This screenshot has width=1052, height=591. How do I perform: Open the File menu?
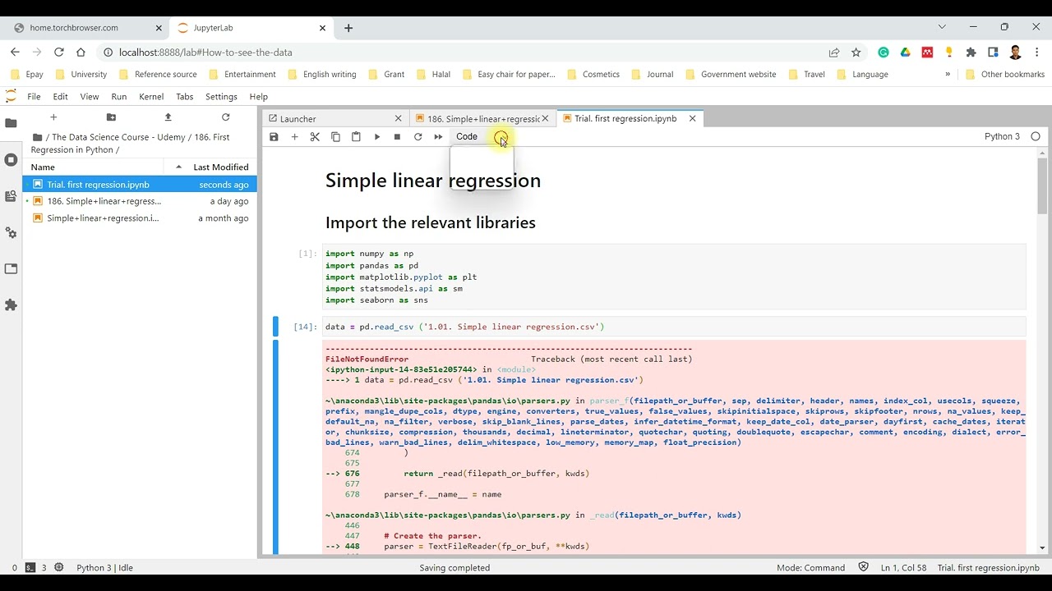(x=34, y=97)
